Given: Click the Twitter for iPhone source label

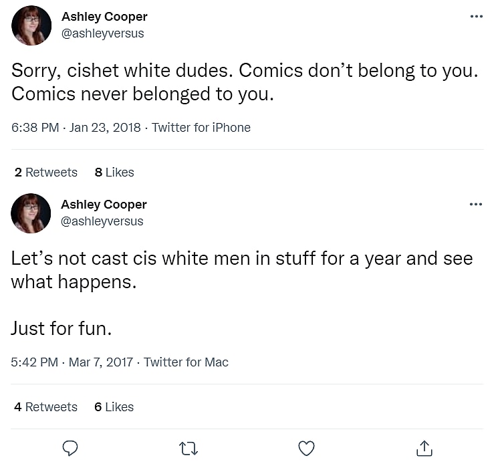Looking at the screenshot, I should (201, 128).
